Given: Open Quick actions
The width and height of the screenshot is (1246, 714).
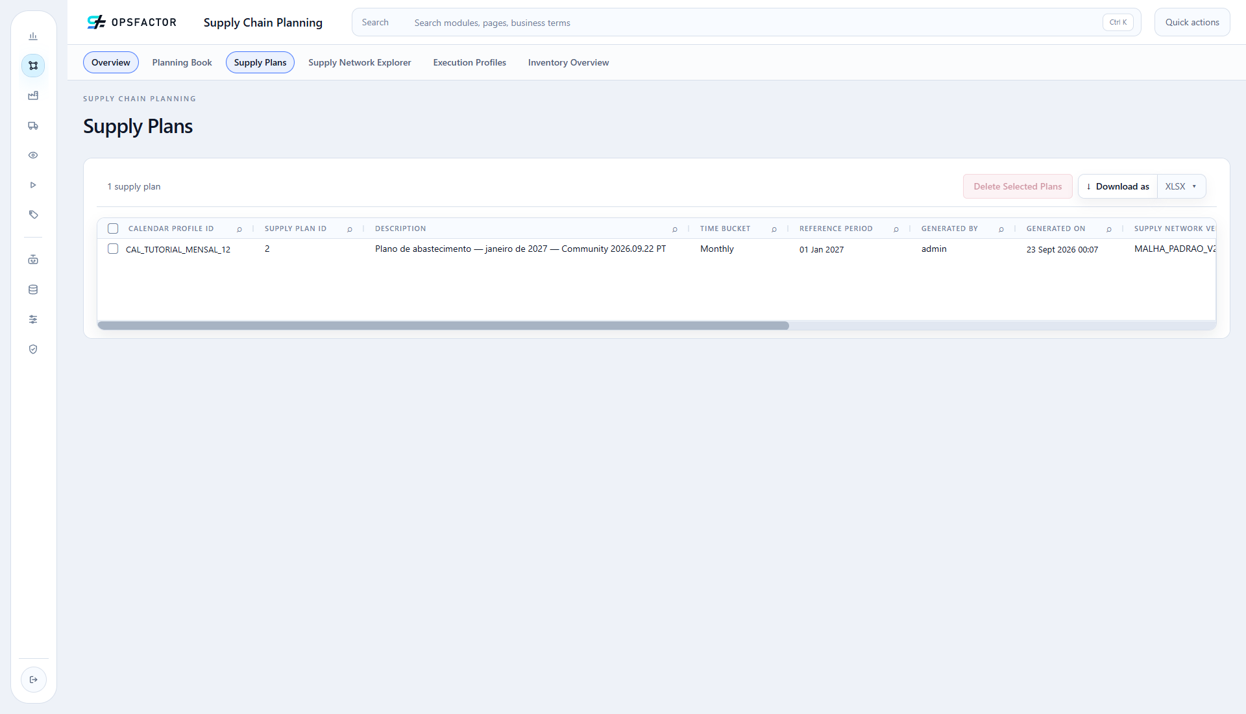Looking at the screenshot, I should (x=1192, y=22).
